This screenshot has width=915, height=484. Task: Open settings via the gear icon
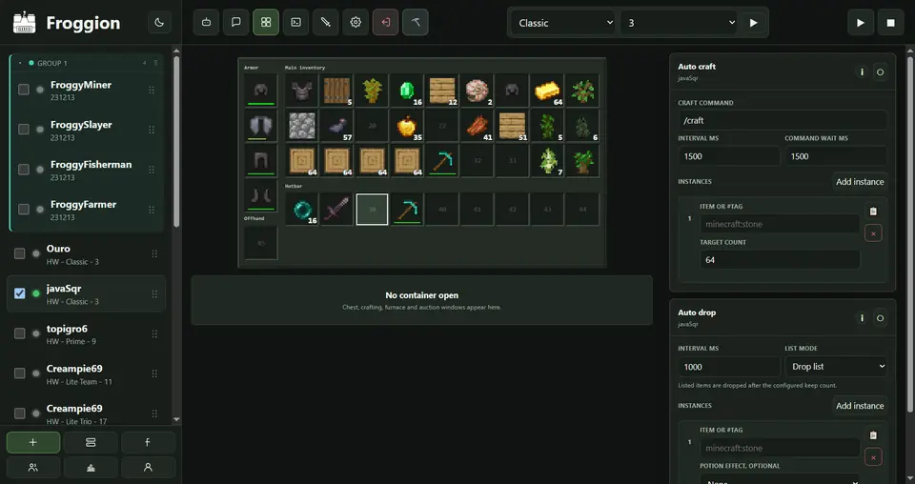point(356,22)
